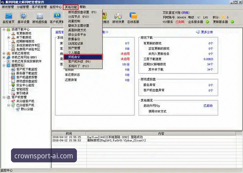The height and width of the screenshot is (173, 243).
Task: Choose 分流节点 (F10) menu entry
Action: [x=83, y=17]
